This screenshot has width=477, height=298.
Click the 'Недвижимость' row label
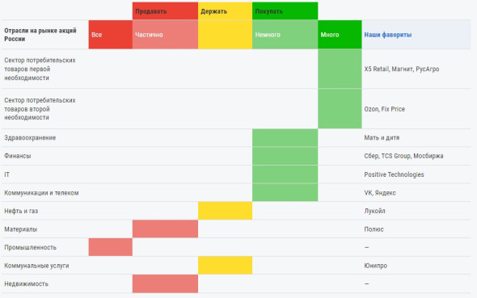pyautogui.click(x=26, y=283)
